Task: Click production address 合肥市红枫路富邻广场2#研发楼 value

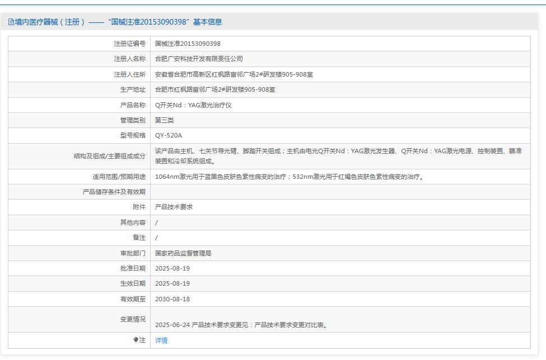Action: point(215,89)
